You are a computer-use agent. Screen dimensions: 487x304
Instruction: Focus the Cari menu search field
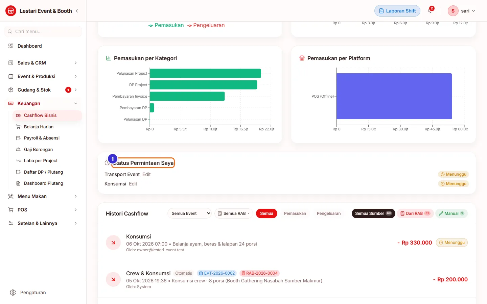[x=43, y=31]
